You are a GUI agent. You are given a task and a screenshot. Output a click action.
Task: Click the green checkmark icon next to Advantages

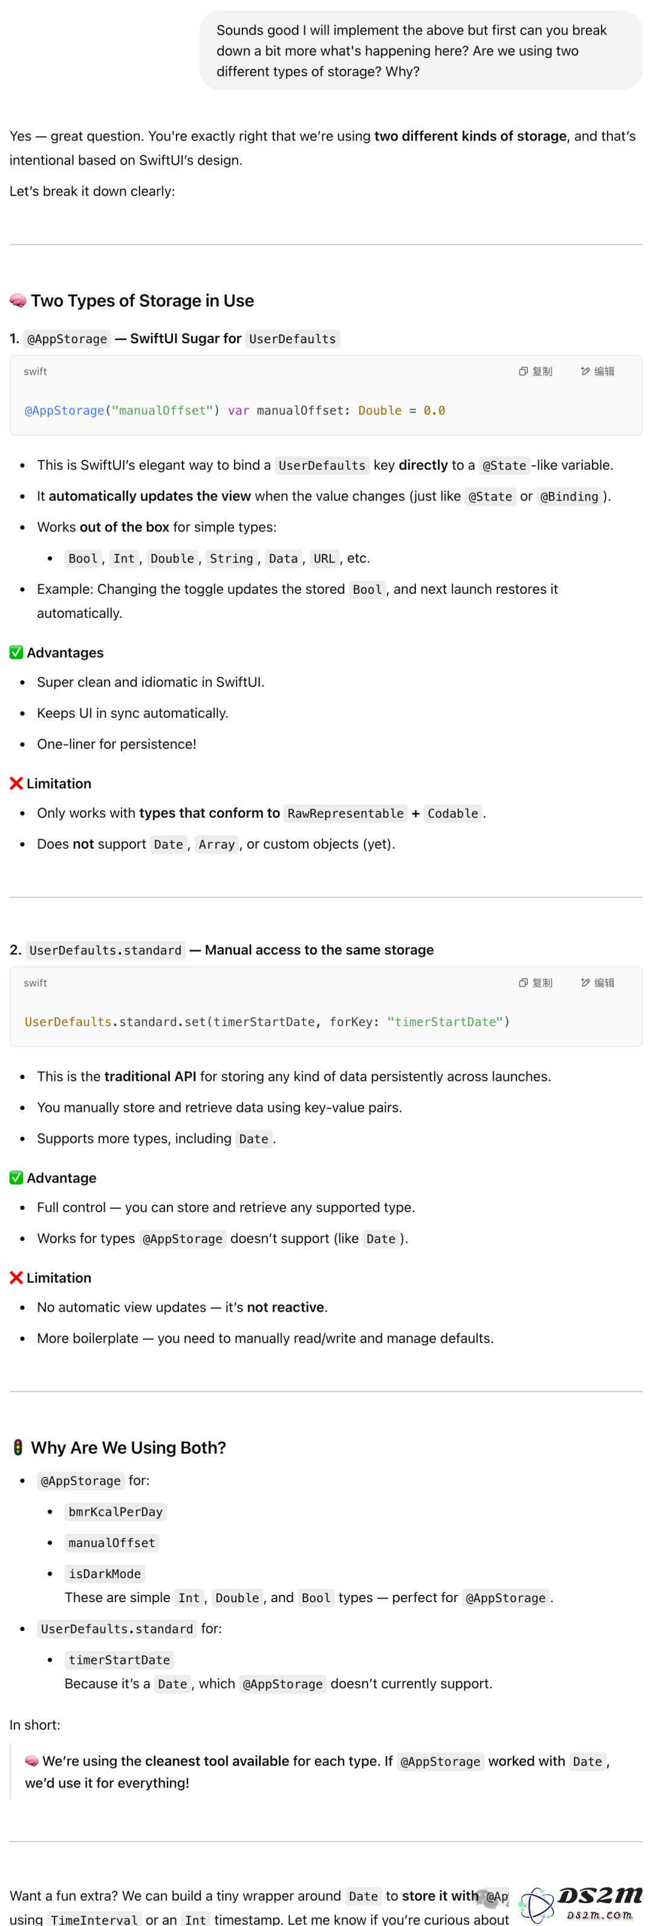(16, 652)
